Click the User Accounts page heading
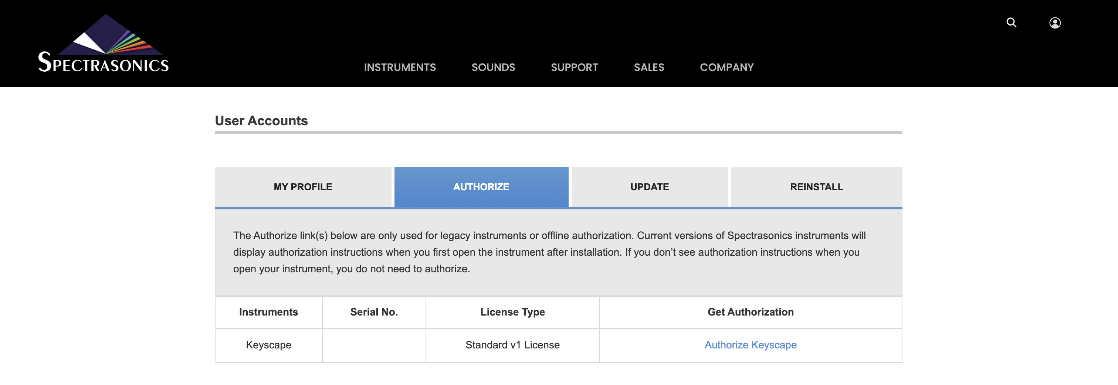The width and height of the screenshot is (1118, 385). pyautogui.click(x=261, y=120)
